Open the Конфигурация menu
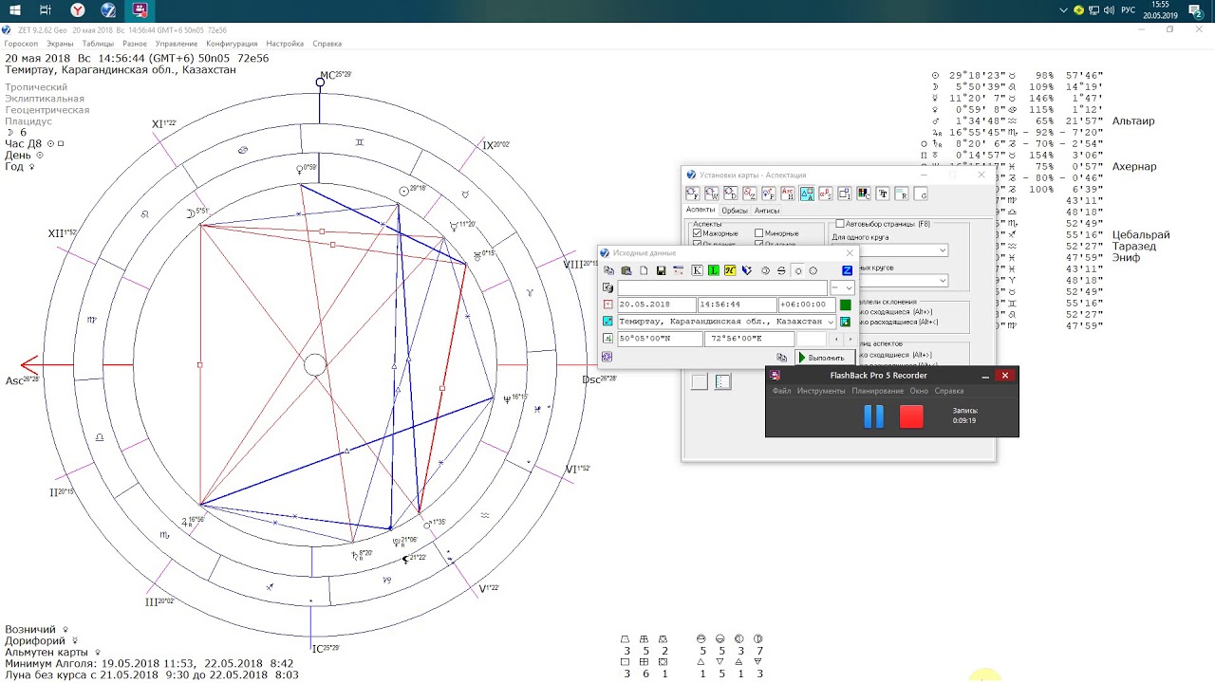 (x=232, y=44)
